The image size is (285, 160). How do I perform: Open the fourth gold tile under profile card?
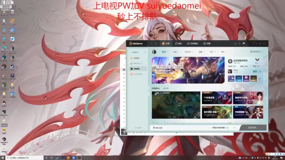pos(254,79)
